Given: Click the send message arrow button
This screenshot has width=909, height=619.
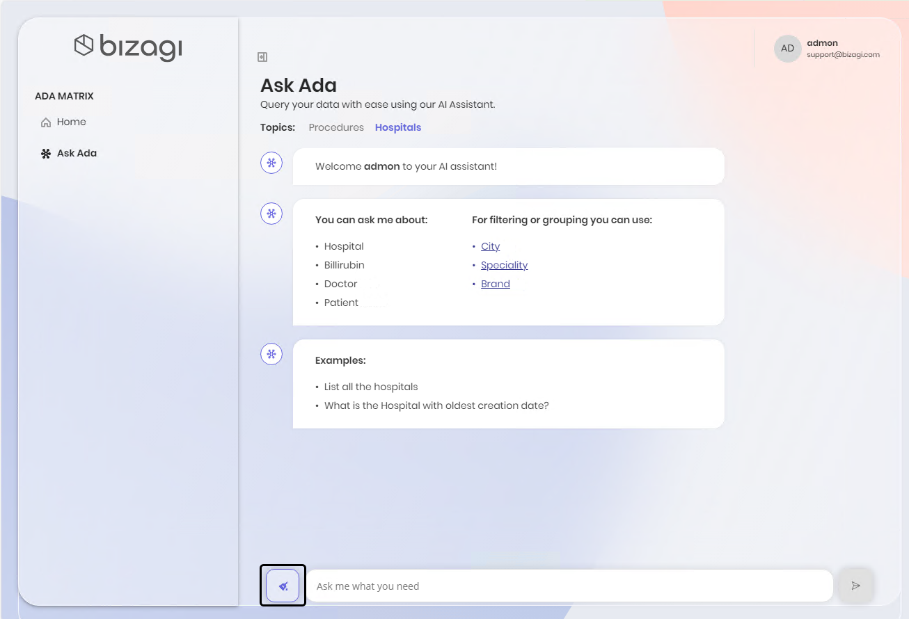Looking at the screenshot, I should [x=856, y=586].
